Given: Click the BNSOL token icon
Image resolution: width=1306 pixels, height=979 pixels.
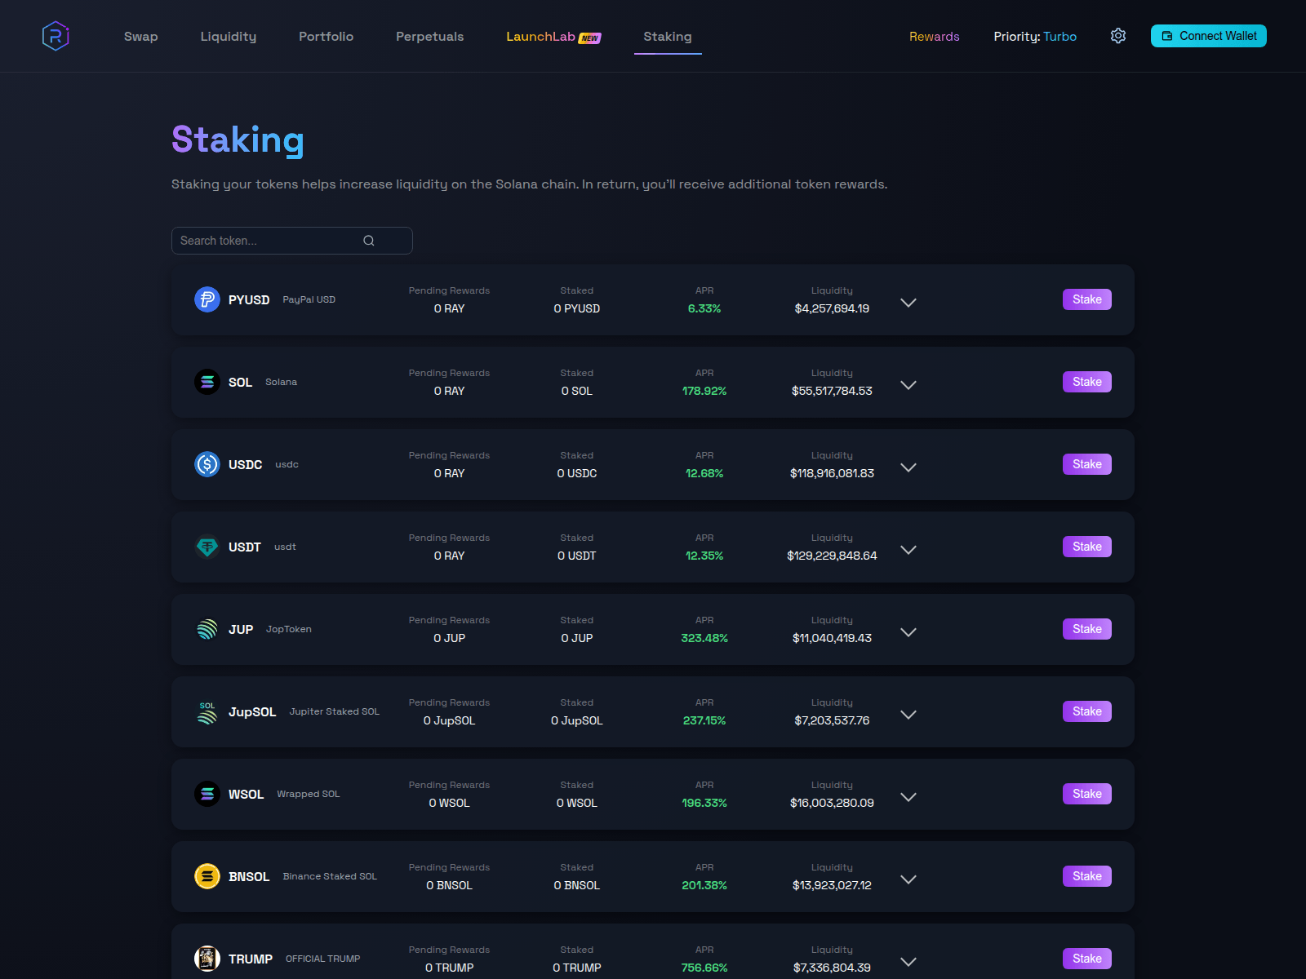Looking at the screenshot, I should (x=207, y=876).
